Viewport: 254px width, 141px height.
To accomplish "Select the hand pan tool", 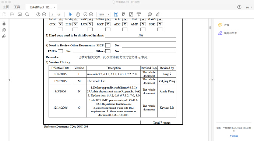I will coord(78,14).
